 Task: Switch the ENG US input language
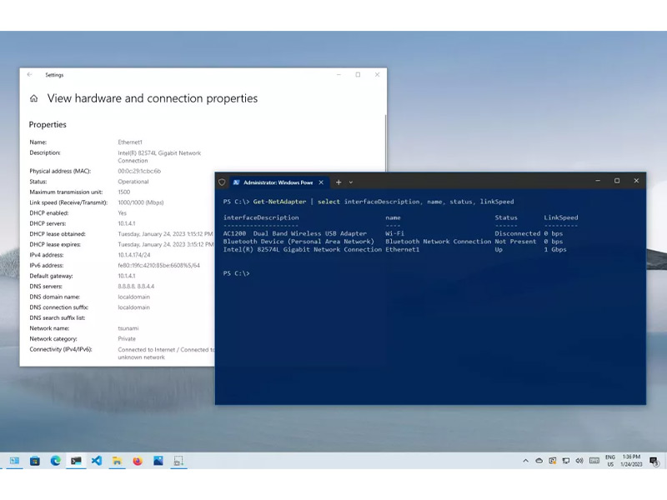[x=610, y=461]
